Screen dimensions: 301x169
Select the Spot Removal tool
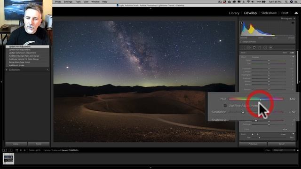tap(249, 47)
